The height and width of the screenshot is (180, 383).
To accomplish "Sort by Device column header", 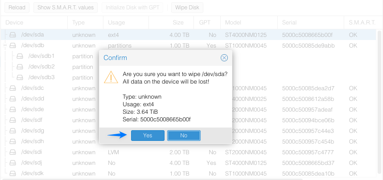I will click(34, 23).
